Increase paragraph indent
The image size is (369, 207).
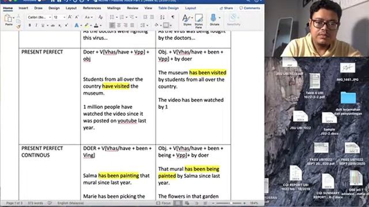[x=152, y=17]
